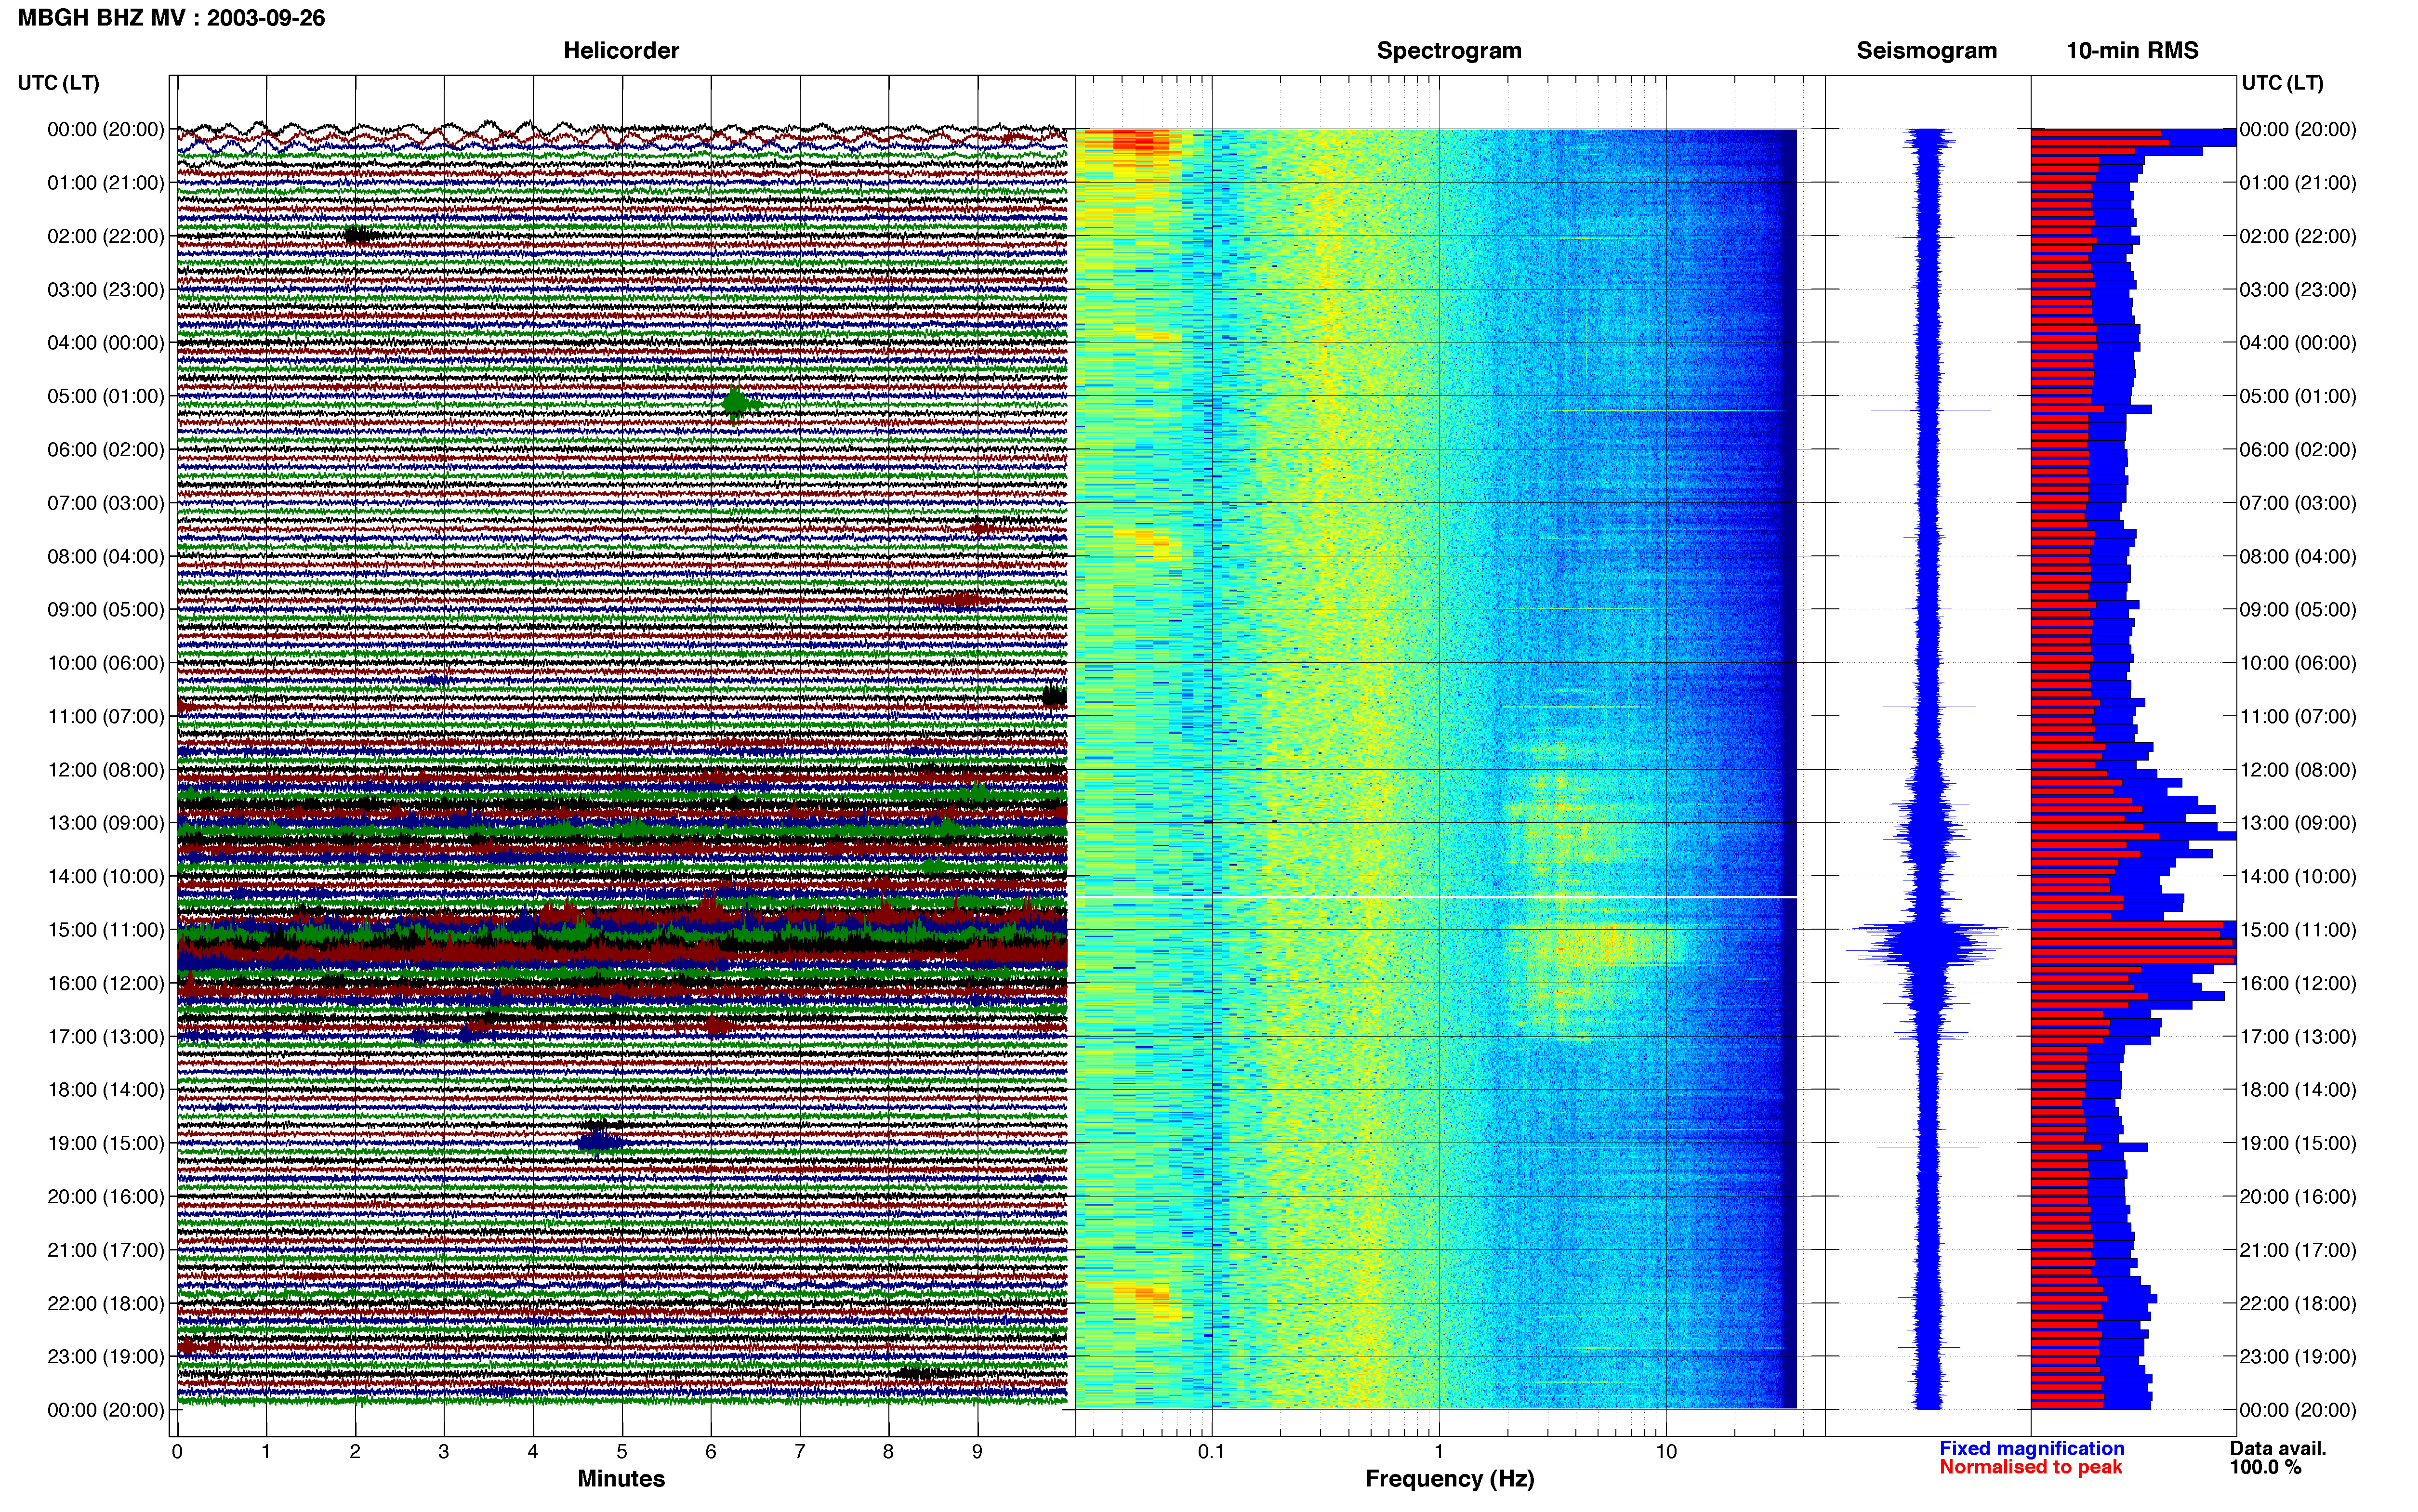
Task: Click the 'Normalised to peak' legend text
Action: [x=2030, y=1467]
